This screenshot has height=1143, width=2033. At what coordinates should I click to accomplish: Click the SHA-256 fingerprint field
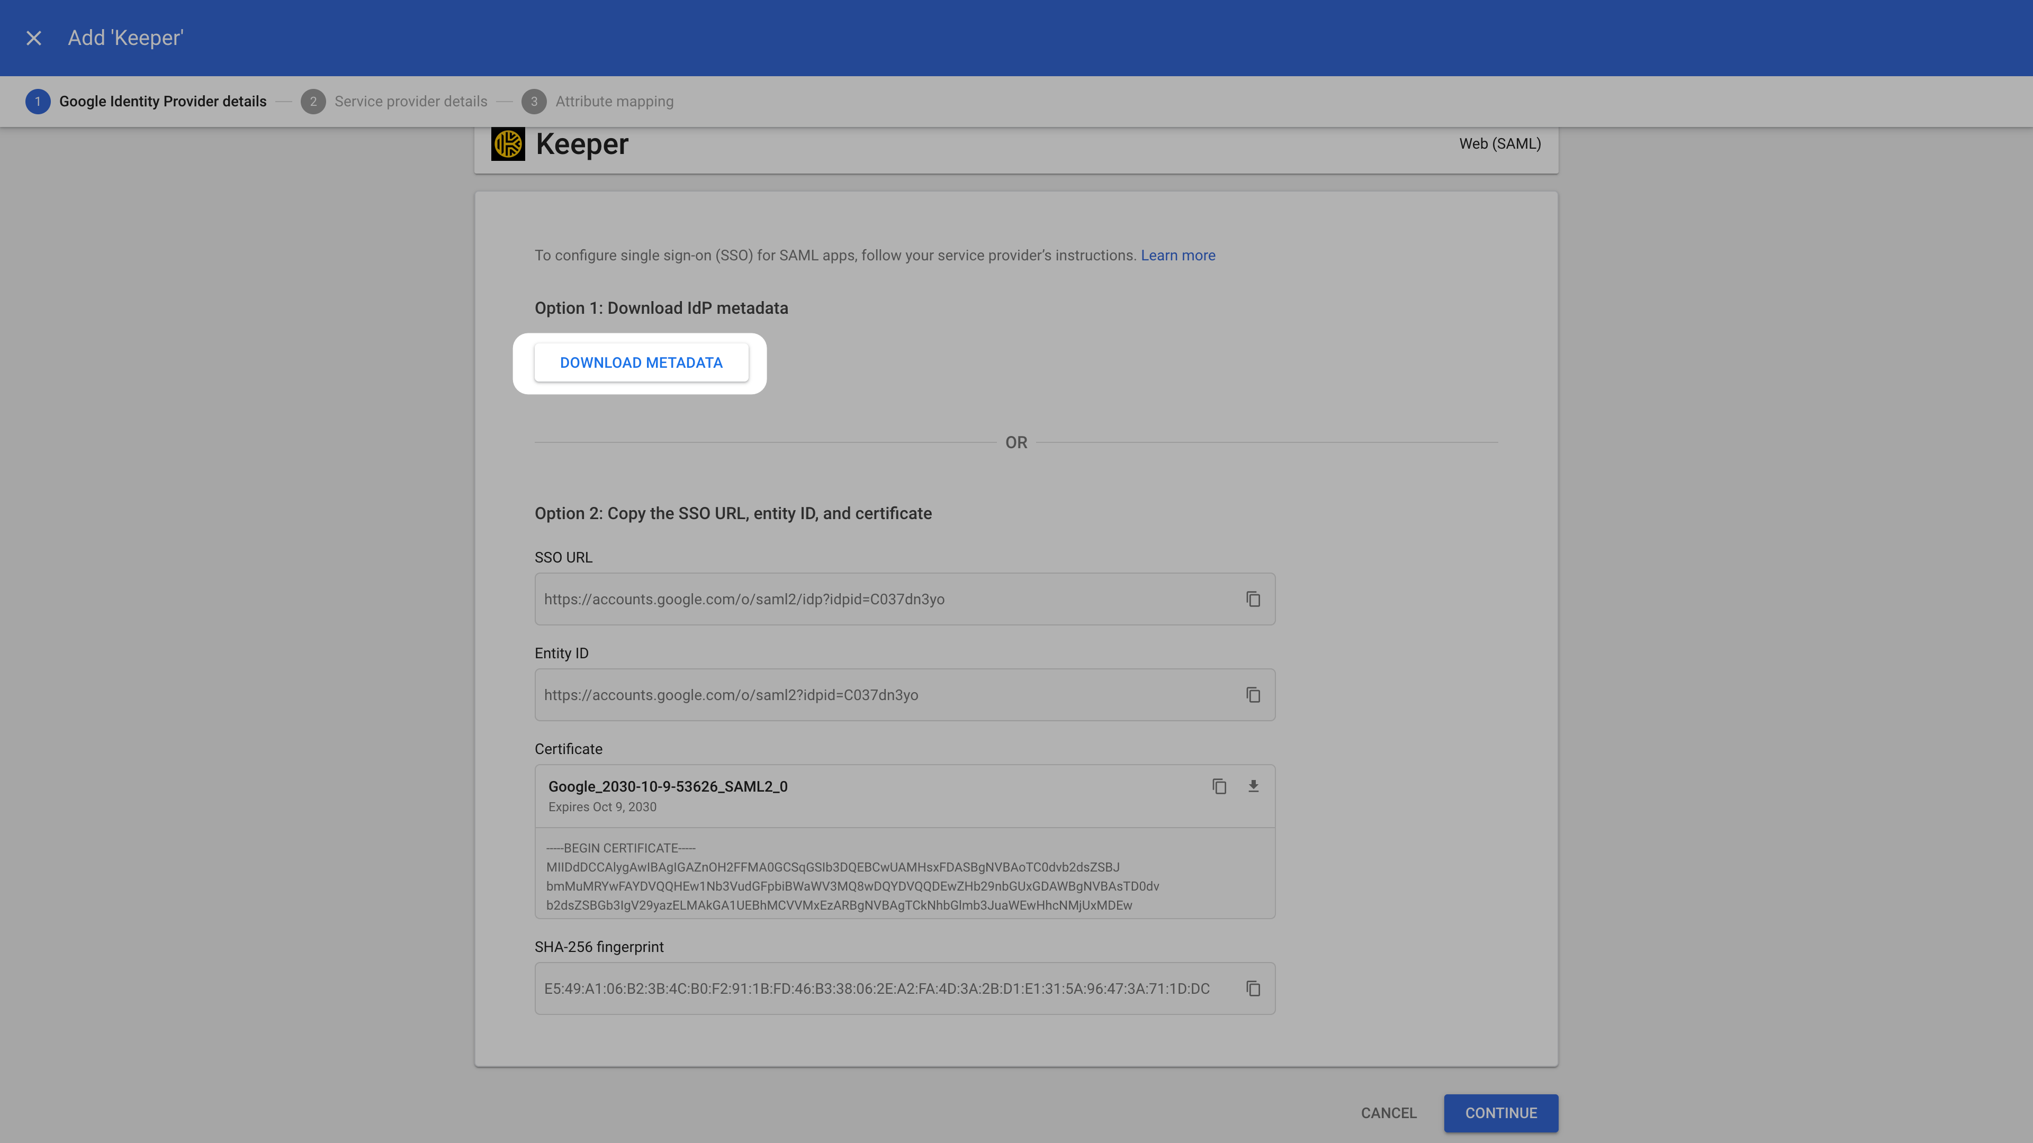pyautogui.click(x=868, y=988)
